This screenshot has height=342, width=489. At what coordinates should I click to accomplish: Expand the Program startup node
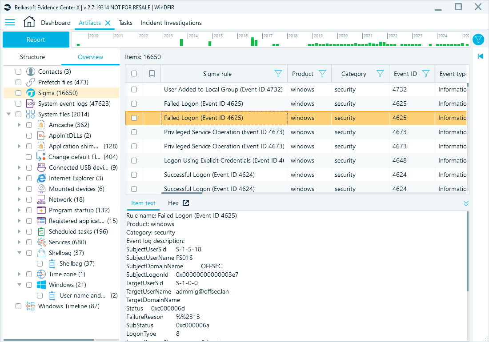19,210
